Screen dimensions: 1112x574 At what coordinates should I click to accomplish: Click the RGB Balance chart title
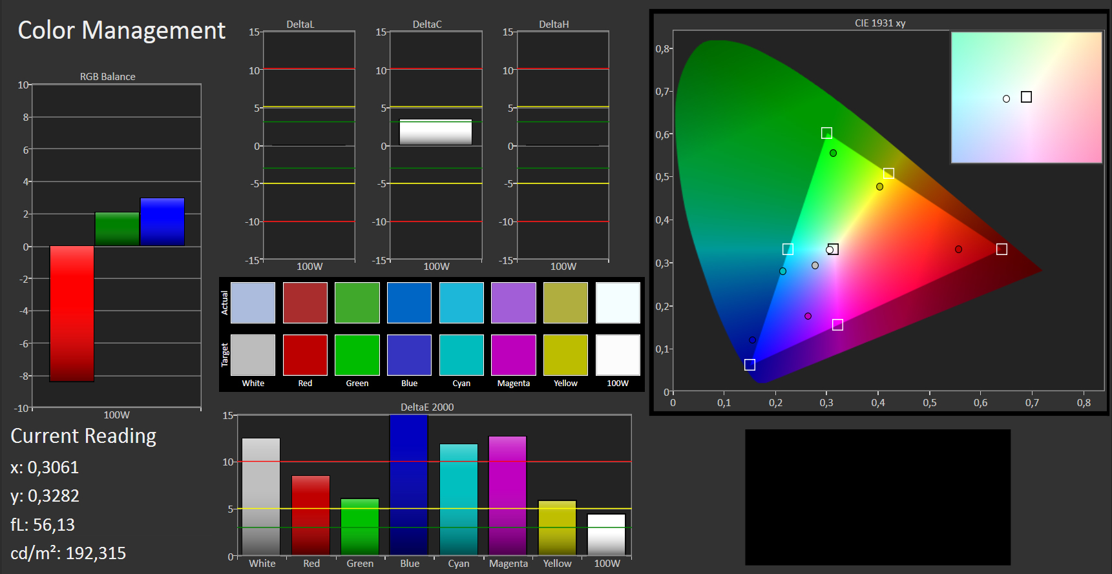pos(107,76)
